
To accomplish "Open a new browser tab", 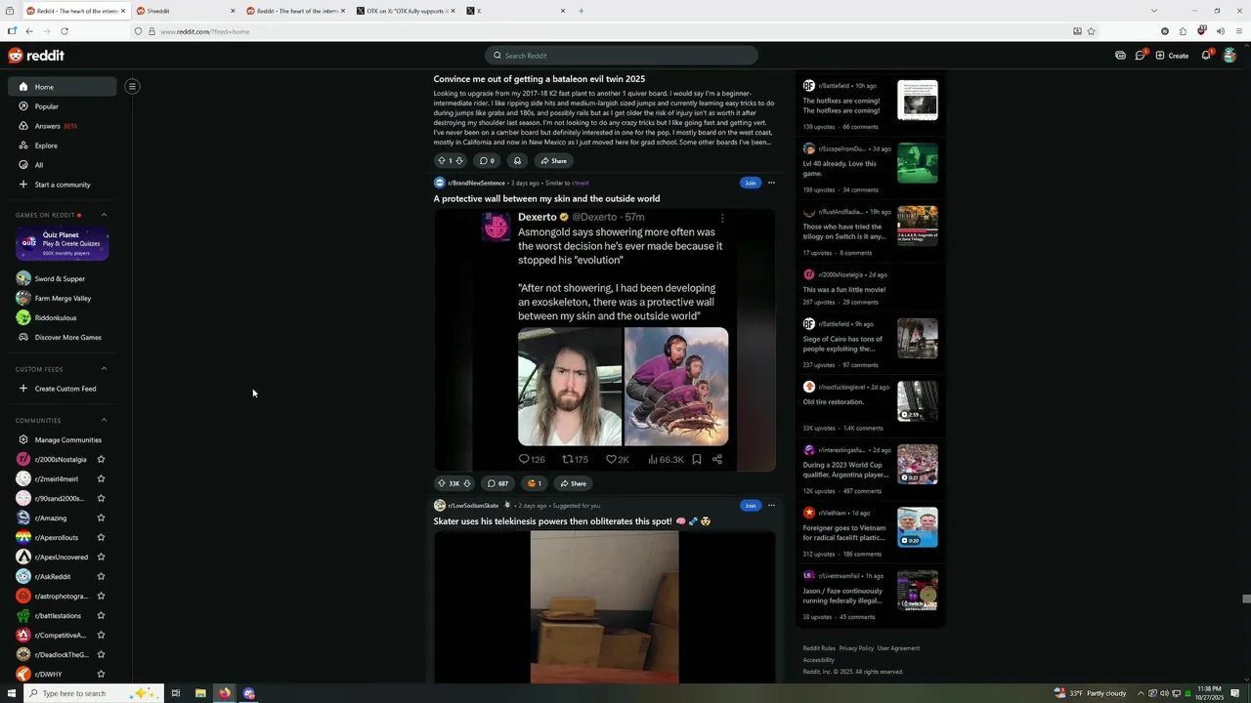I will 581,11.
